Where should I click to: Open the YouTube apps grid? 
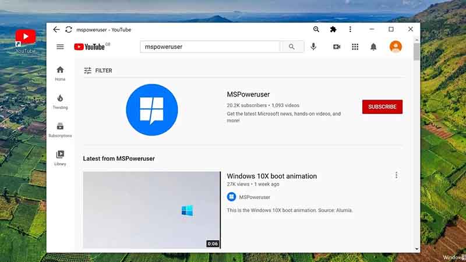pos(355,47)
